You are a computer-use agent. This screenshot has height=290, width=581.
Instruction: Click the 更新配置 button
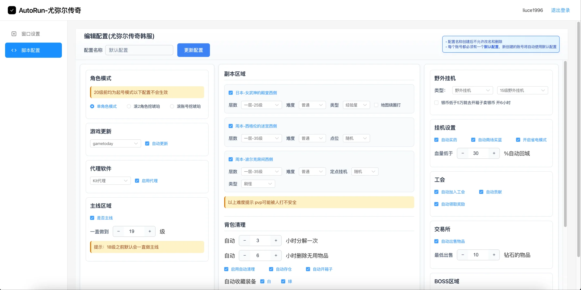(x=193, y=50)
